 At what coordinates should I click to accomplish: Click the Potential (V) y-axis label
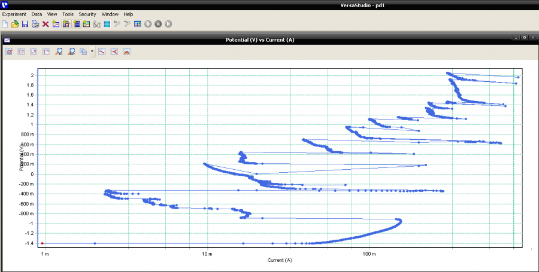click(x=21, y=157)
